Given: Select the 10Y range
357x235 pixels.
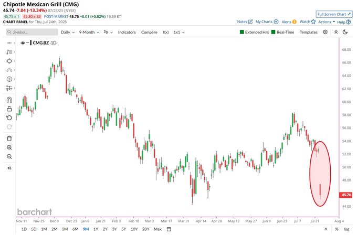Looking at the screenshot, I should click(x=134, y=229).
